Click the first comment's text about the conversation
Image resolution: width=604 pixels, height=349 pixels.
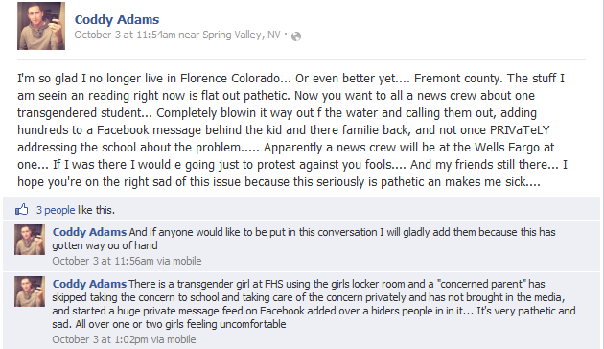tap(304, 239)
